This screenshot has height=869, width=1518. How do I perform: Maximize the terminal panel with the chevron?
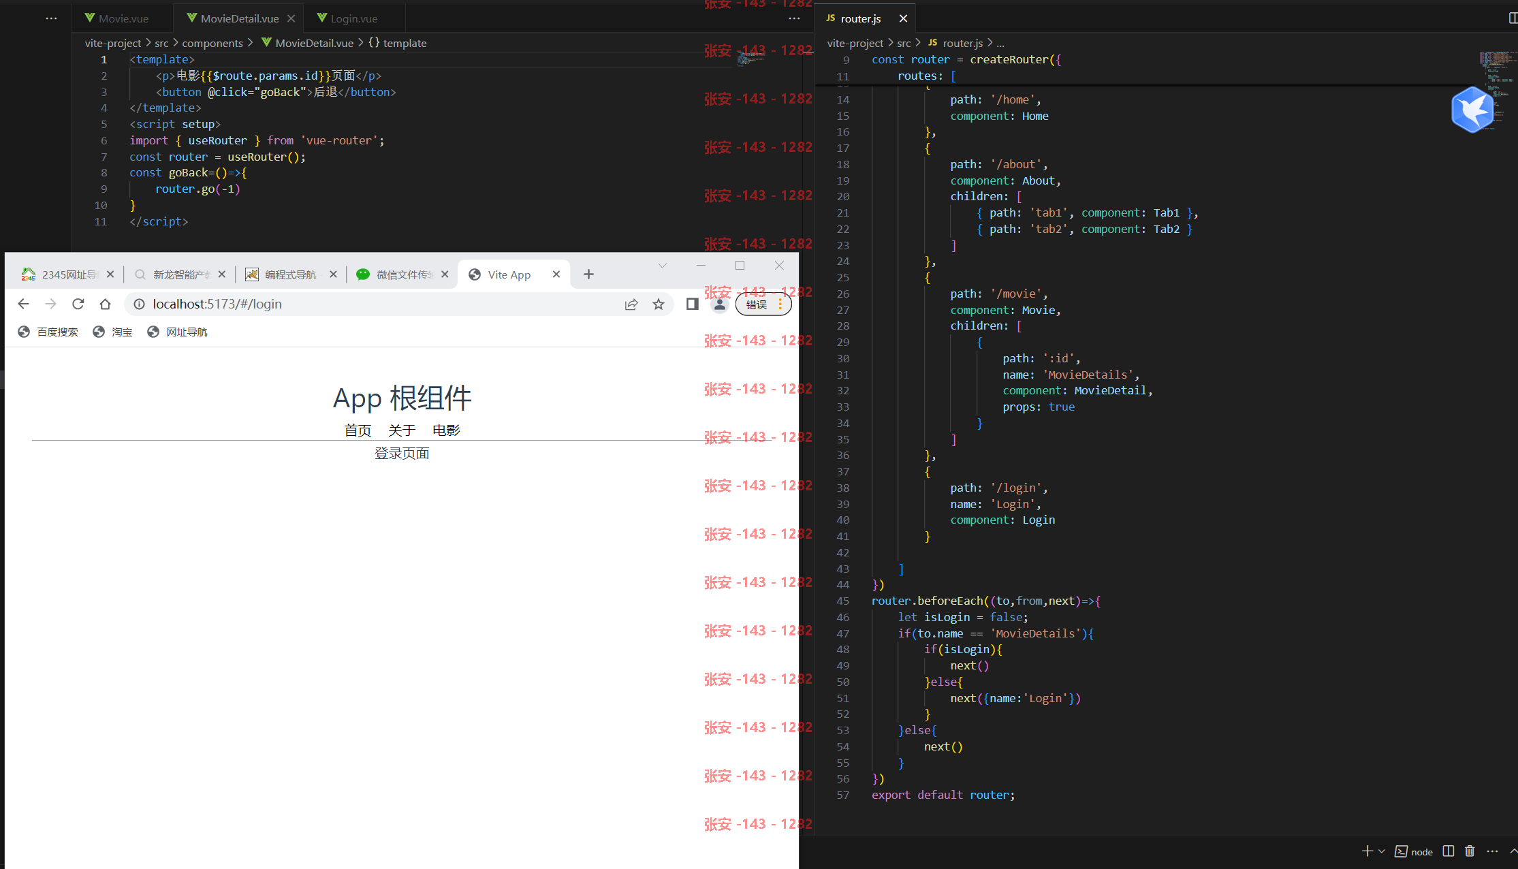(x=1513, y=851)
